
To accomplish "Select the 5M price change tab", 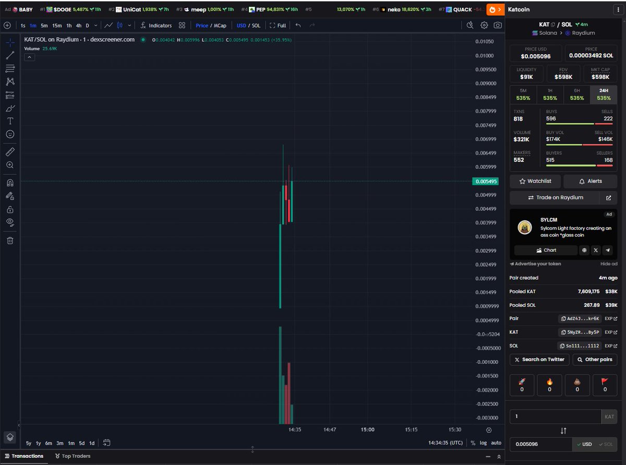I will tap(523, 94).
